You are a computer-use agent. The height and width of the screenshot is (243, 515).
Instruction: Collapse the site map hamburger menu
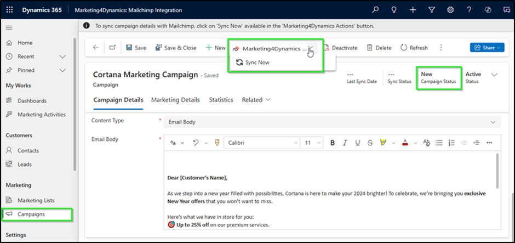[9, 27]
